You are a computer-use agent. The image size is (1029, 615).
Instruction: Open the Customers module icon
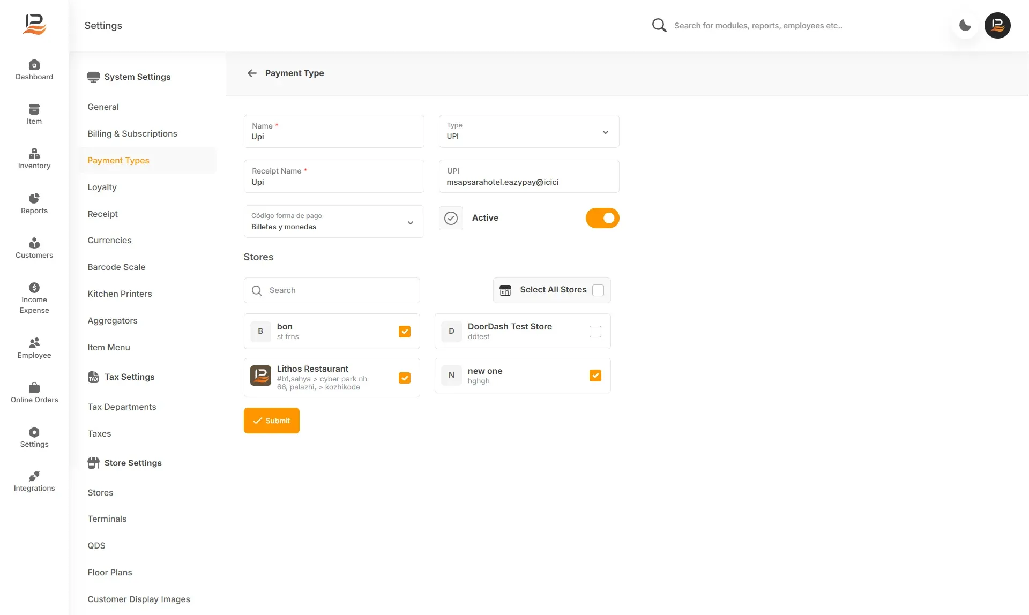pyautogui.click(x=34, y=243)
